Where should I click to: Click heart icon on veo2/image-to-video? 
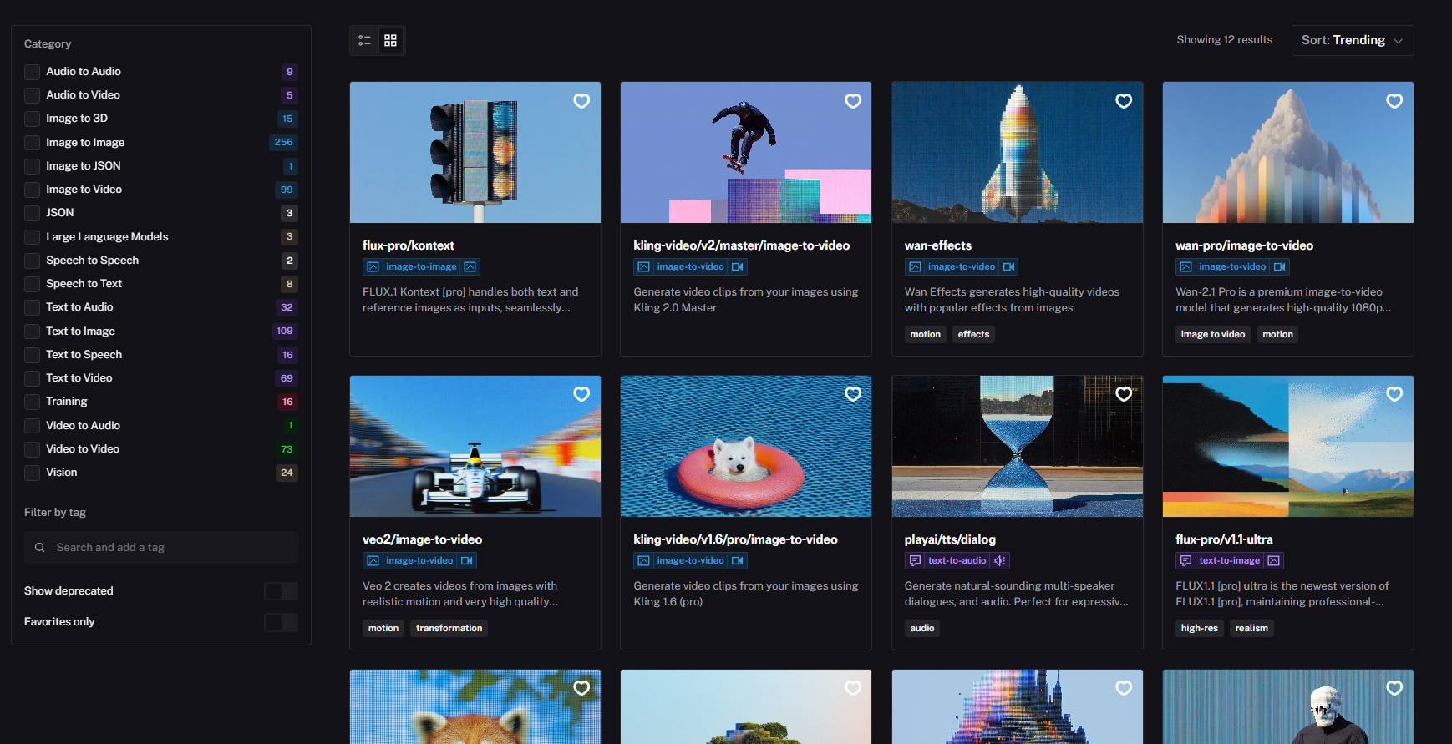(x=581, y=394)
